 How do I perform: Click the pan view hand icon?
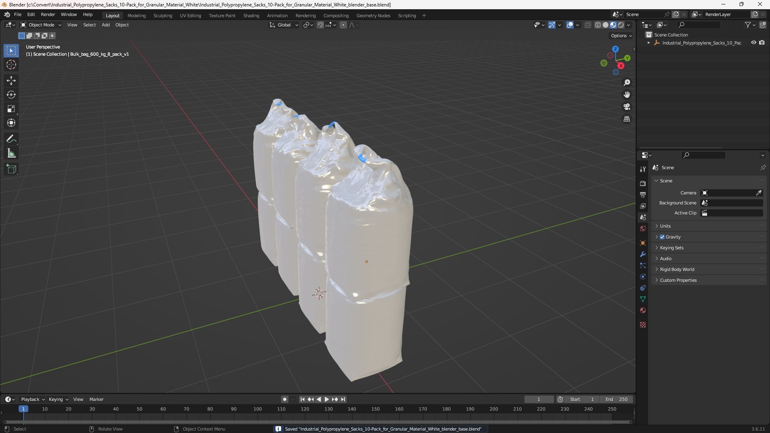pos(627,95)
